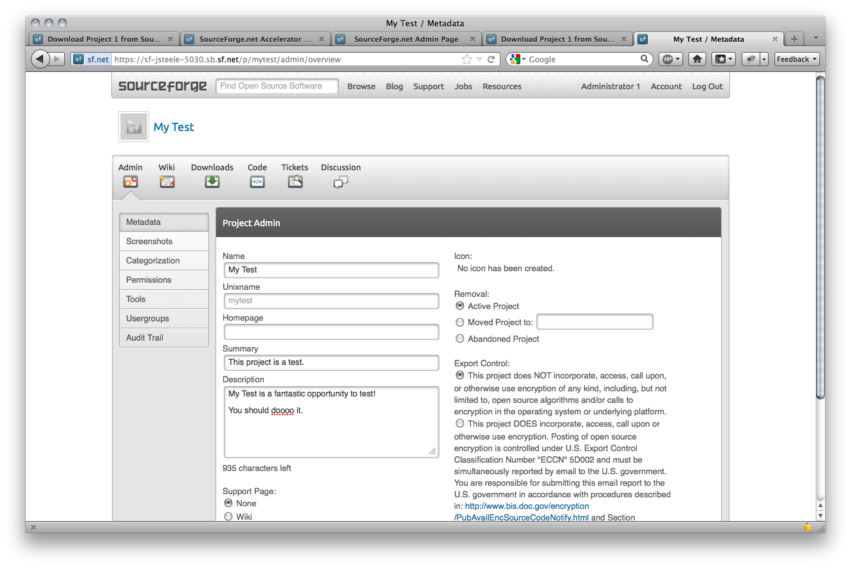Click the sourceforge logo
This screenshot has height=568, width=851.
click(x=161, y=85)
